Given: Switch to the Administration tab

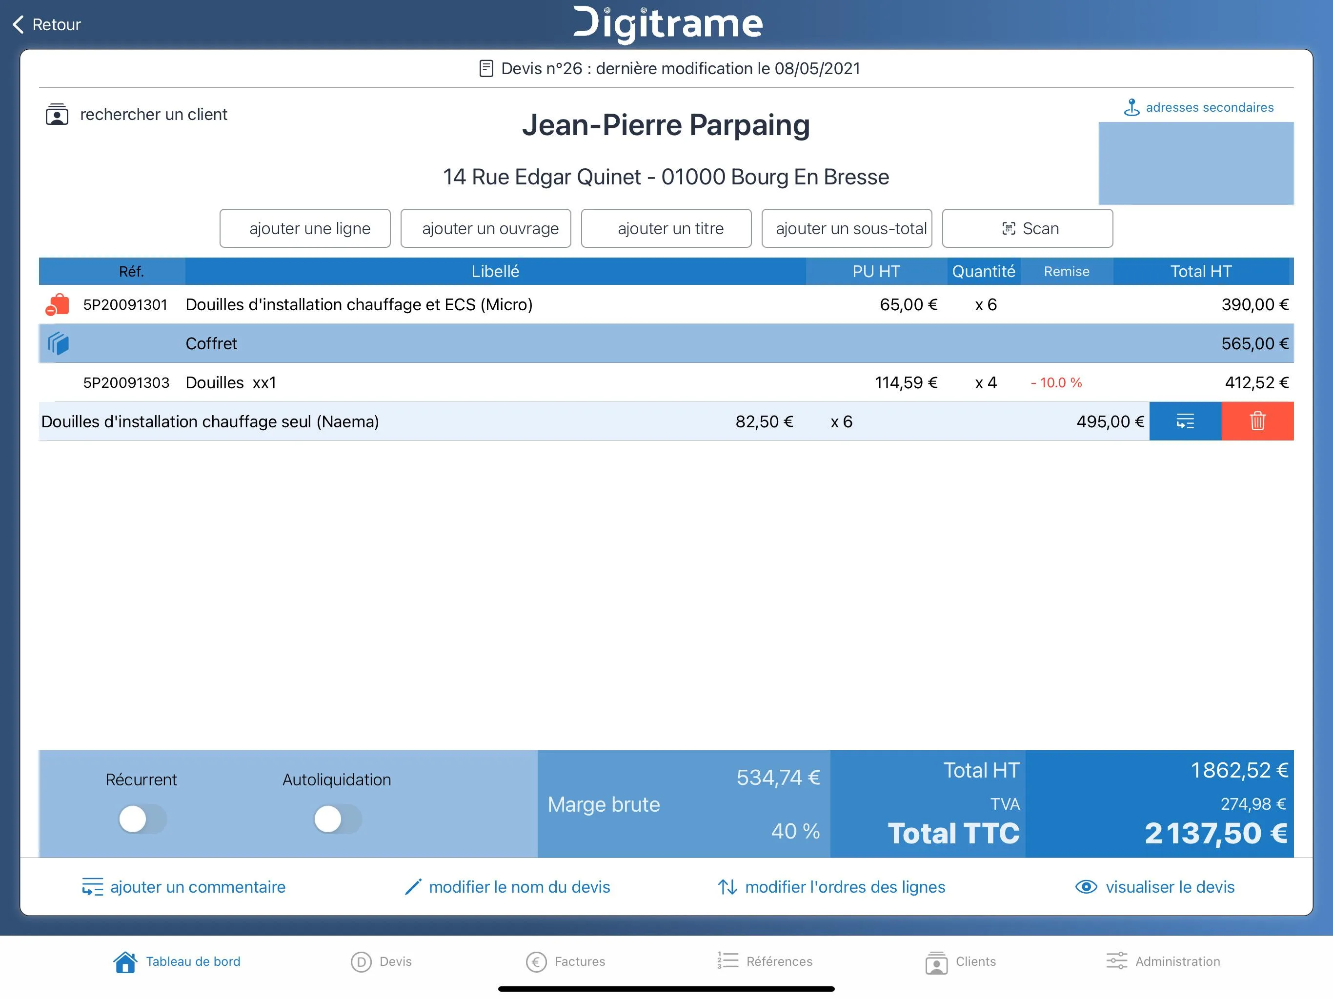Looking at the screenshot, I should pos(1163,961).
